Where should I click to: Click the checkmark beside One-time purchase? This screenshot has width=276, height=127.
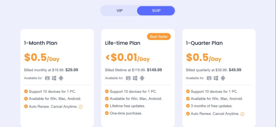107,113
